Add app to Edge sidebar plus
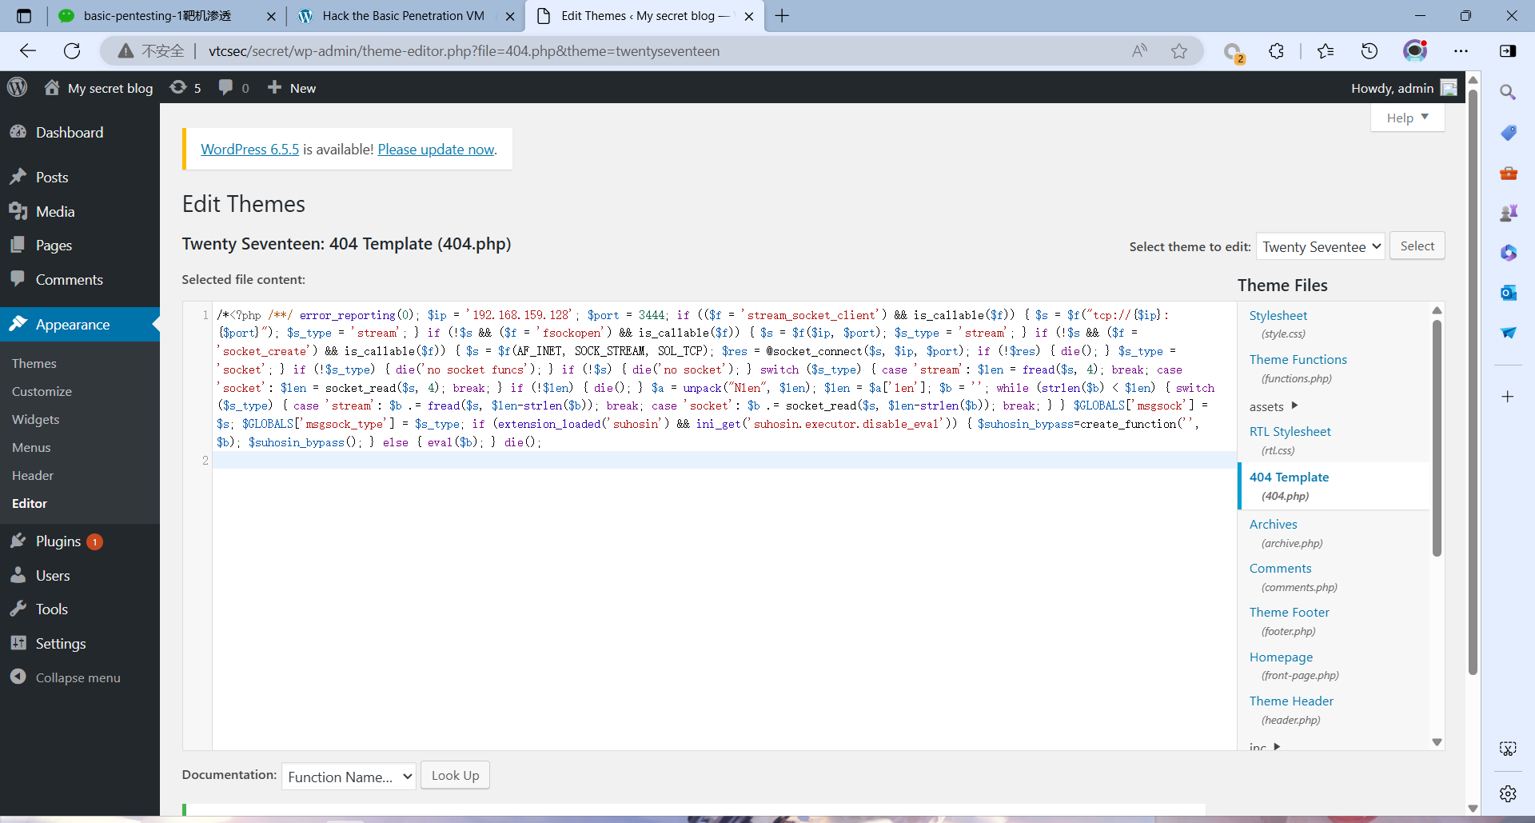The width and height of the screenshot is (1535, 823). point(1508,397)
